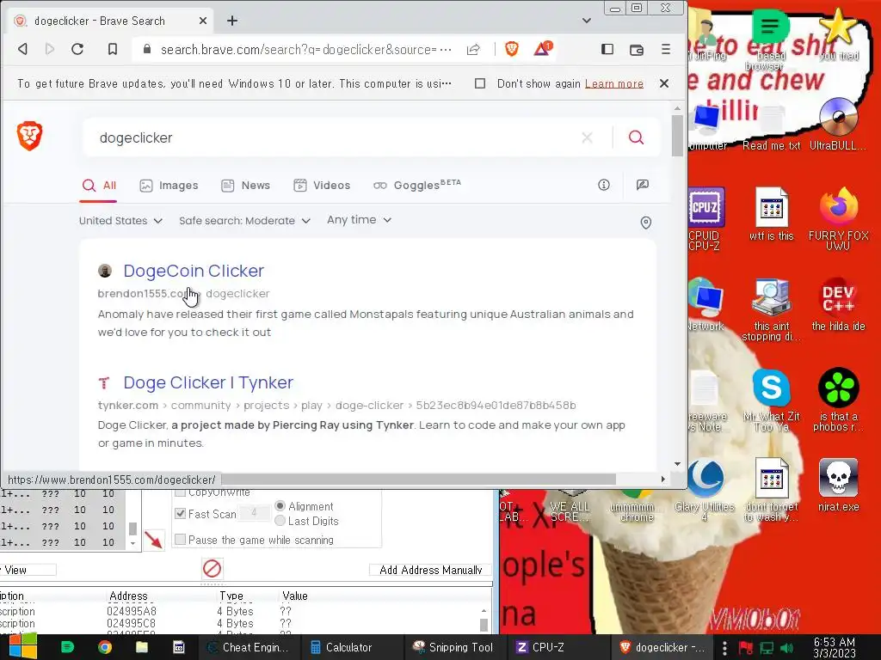Open the Goggles BETA tab
Image resolution: width=881 pixels, height=660 pixels.
coord(417,185)
